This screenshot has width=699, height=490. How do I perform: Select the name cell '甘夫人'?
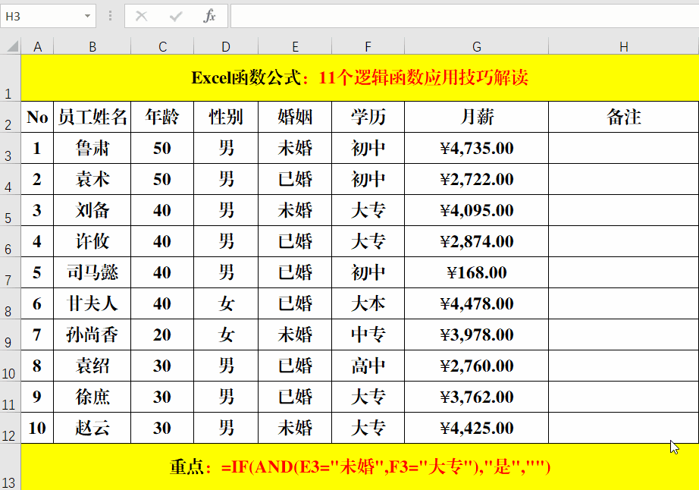(x=92, y=303)
